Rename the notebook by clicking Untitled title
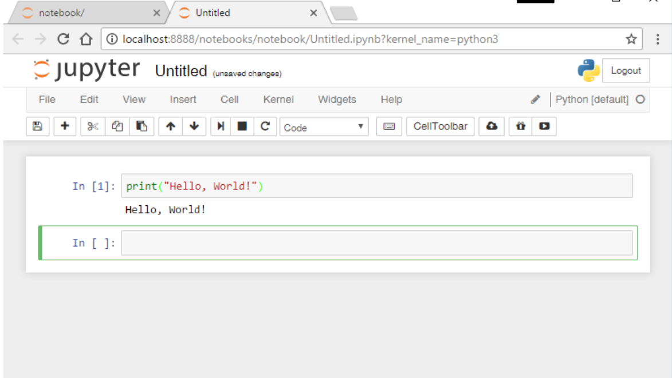This screenshot has height=378, width=672. click(x=181, y=71)
